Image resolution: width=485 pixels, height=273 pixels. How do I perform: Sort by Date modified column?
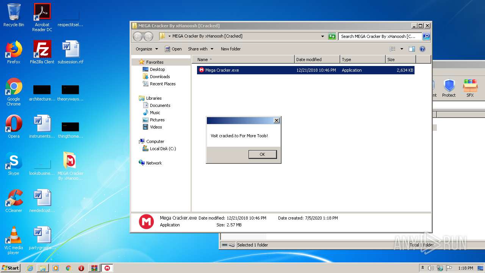[x=317, y=60]
